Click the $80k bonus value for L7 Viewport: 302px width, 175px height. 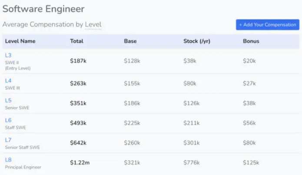(x=249, y=143)
